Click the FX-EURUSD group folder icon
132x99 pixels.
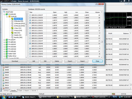tap(7, 14)
